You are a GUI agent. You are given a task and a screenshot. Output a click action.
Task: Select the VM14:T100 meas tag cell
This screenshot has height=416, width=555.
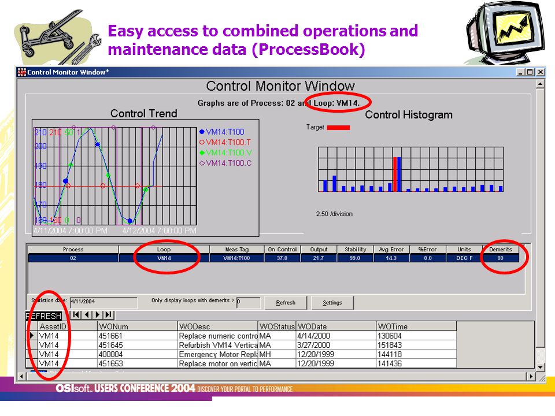point(237,258)
